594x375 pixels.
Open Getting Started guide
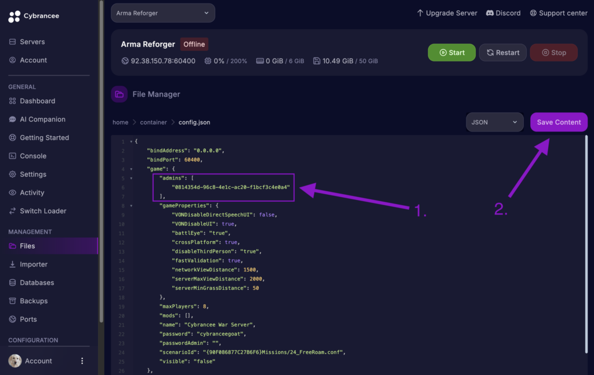(x=44, y=137)
